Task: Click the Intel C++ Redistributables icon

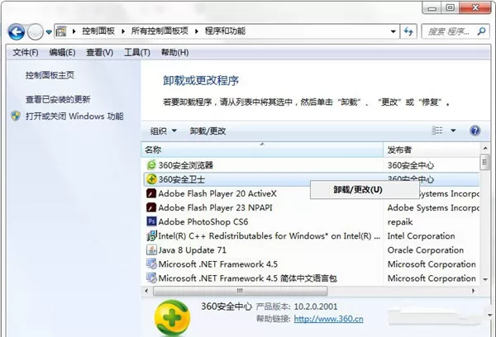Action: (x=151, y=235)
